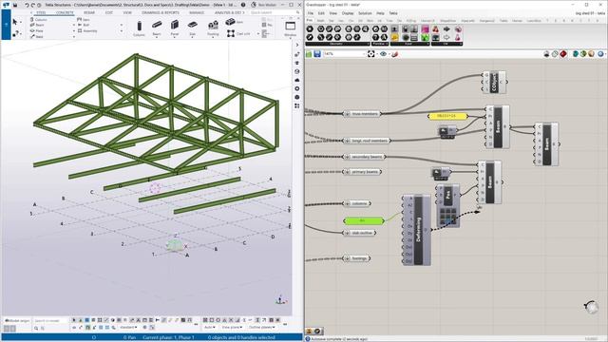Click the Redo arrow in Tekla title bar
The height and width of the screenshot is (342, 608).
pyautogui.click(x=33, y=5)
